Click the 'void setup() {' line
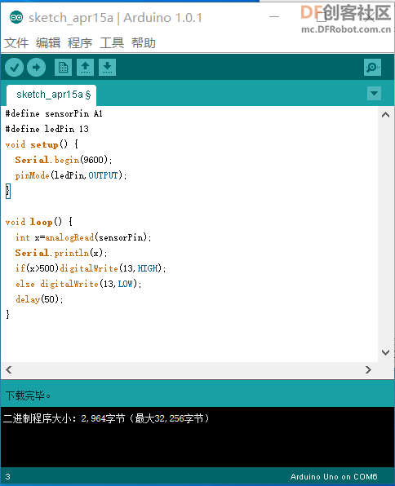The width and height of the screenshot is (395, 486). (x=42, y=144)
